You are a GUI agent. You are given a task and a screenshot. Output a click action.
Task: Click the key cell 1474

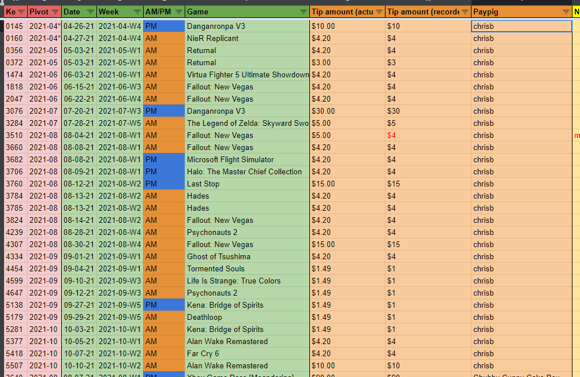[16, 74]
